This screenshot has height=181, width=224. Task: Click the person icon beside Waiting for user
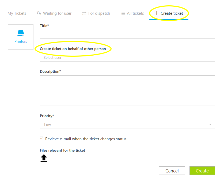tap(39, 13)
